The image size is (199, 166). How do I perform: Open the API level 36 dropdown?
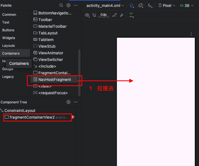186,6
